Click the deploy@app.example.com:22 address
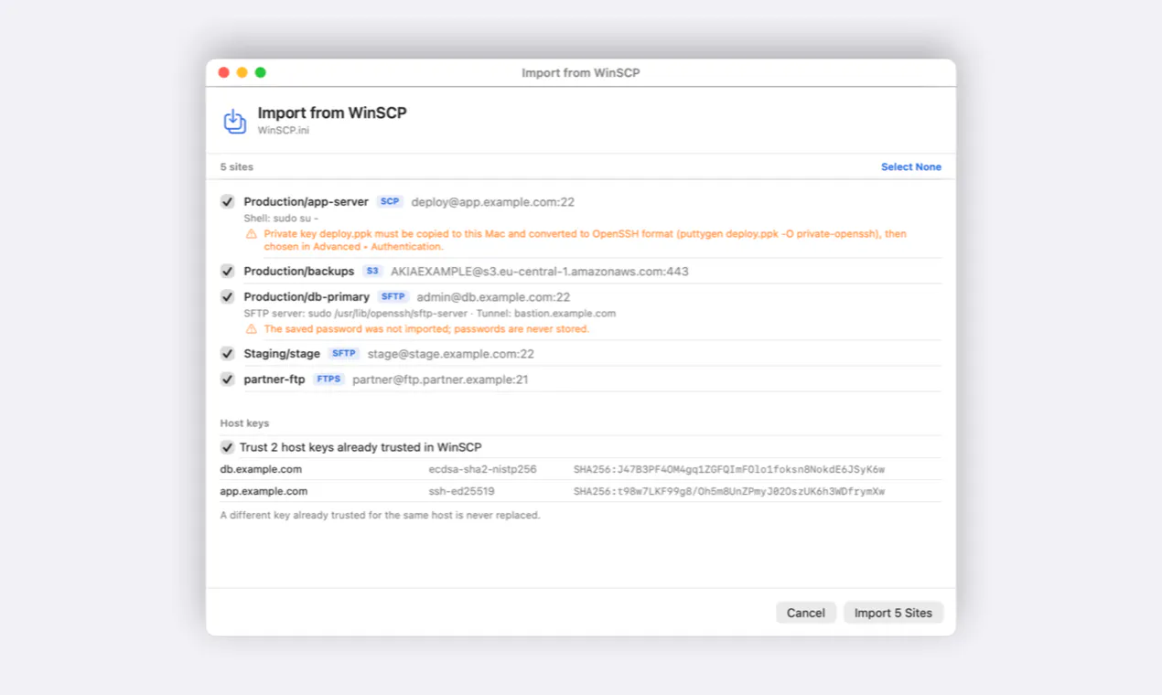Image resolution: width=1162 pixels, height=695 pixels. (x=493, y=202)
